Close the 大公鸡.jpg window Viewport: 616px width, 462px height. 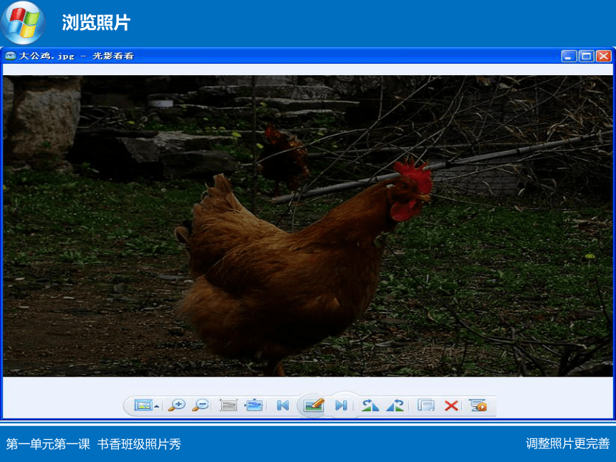point(603,56)
